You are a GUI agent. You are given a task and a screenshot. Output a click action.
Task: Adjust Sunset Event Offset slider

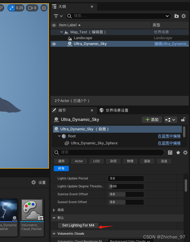tap(126, 202)
